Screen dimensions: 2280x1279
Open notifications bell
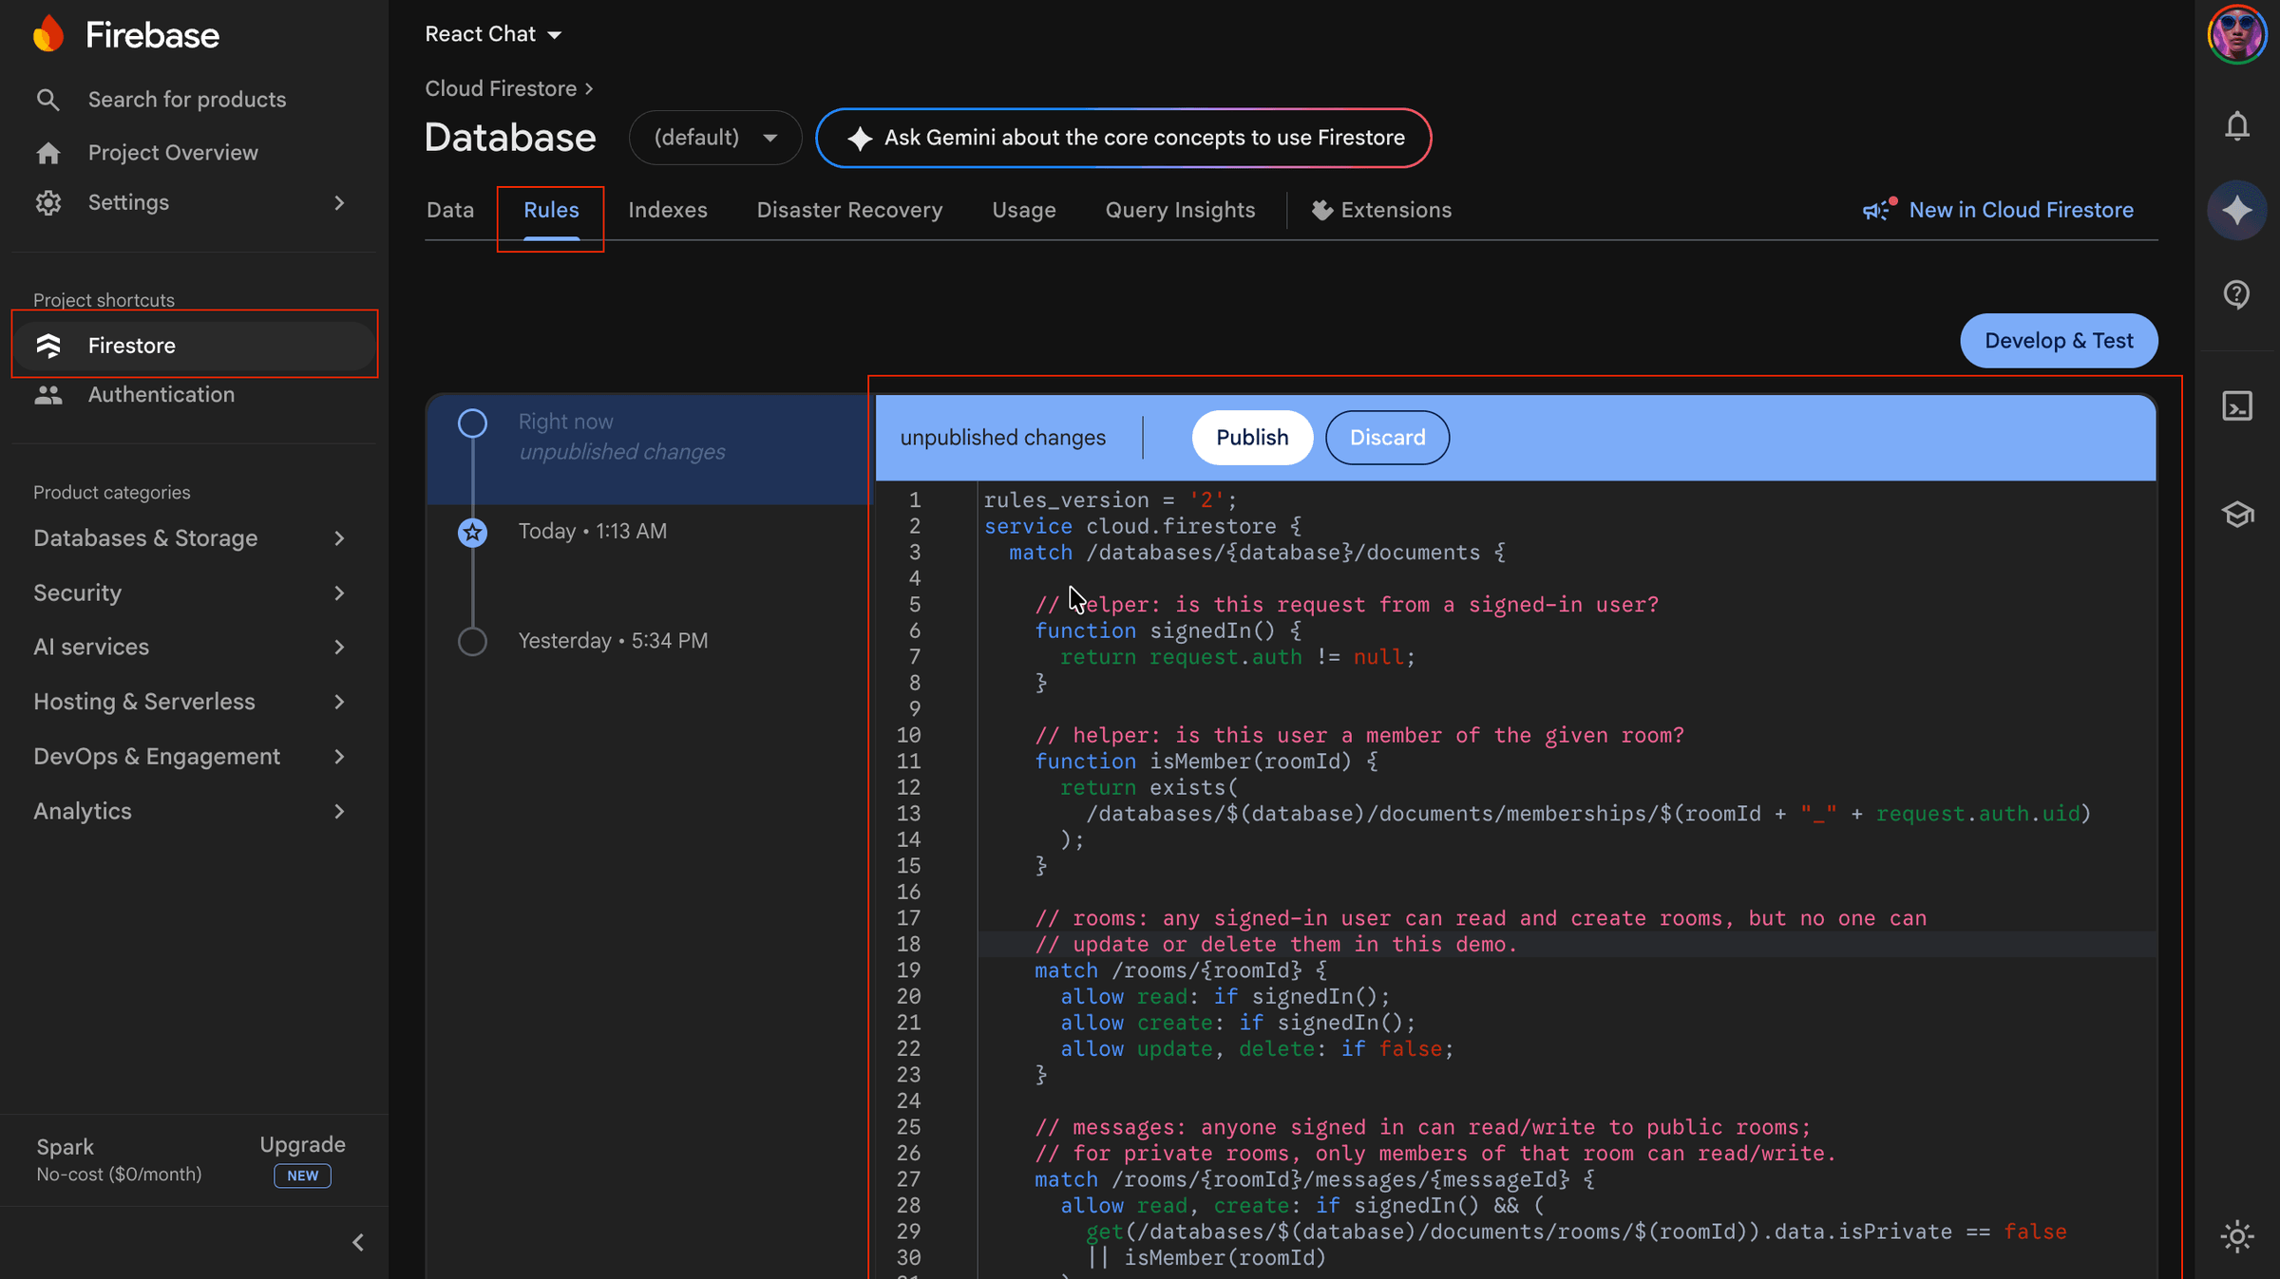tap(2237, 126)
